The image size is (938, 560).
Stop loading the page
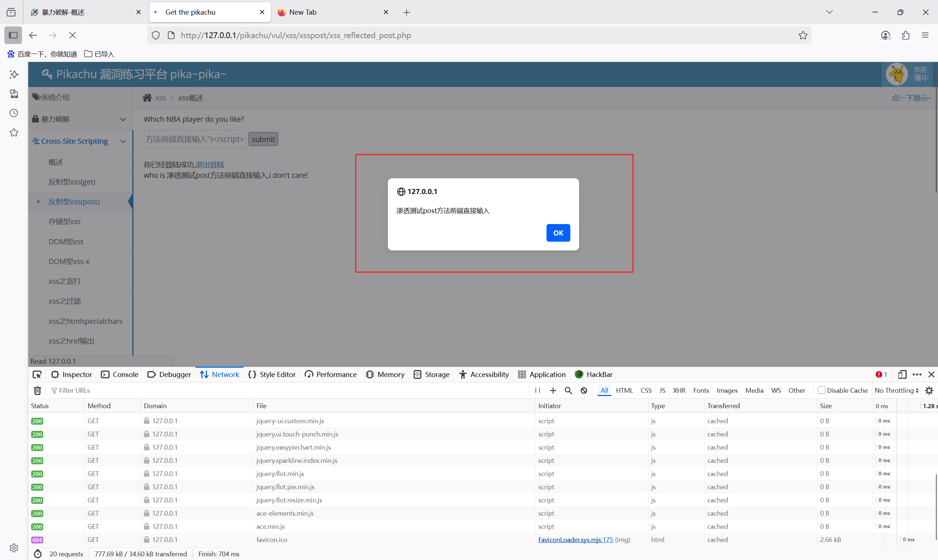(x=73, y=35)
